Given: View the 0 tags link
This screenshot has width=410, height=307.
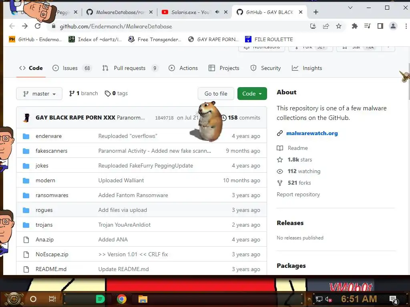Looking at the screenshot, I should (116, 93).
